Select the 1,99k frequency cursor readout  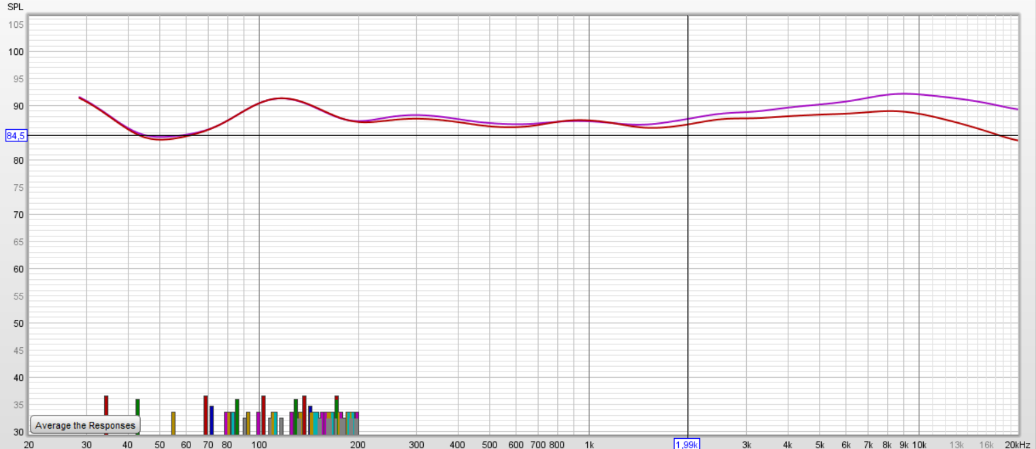tap(687, 444)
